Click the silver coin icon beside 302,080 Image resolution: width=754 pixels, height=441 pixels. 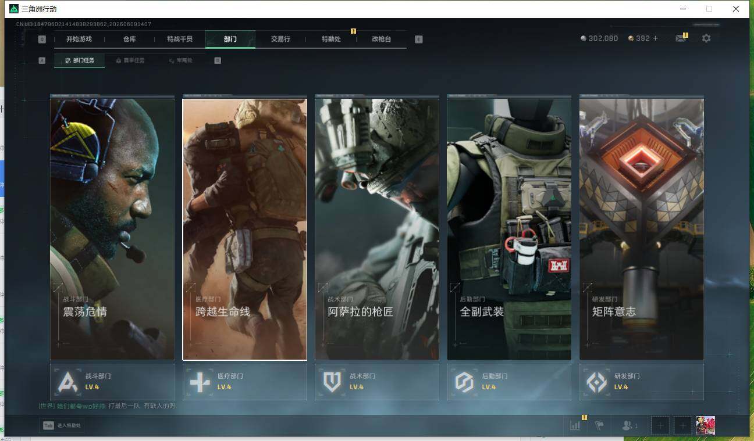point(584,38)
